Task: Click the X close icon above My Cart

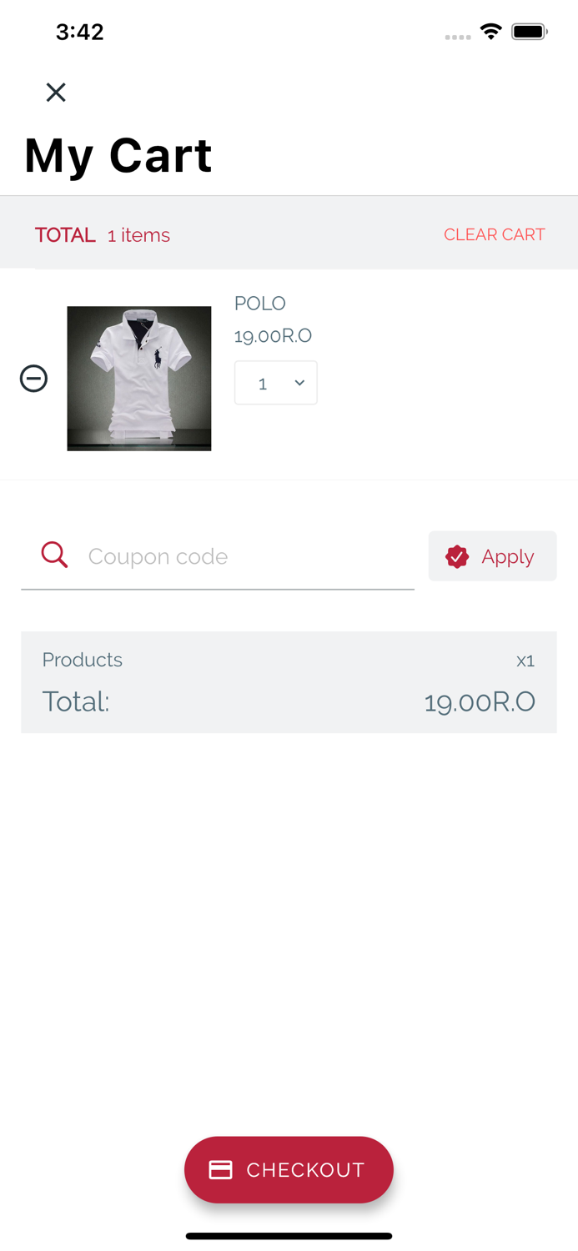Action: point(56,92)
